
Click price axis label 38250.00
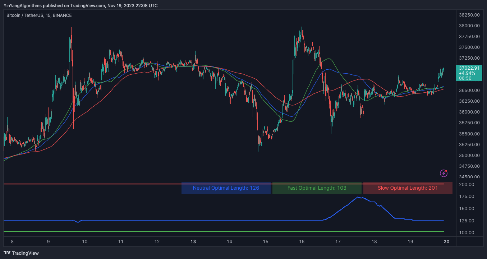click(469, 15)
